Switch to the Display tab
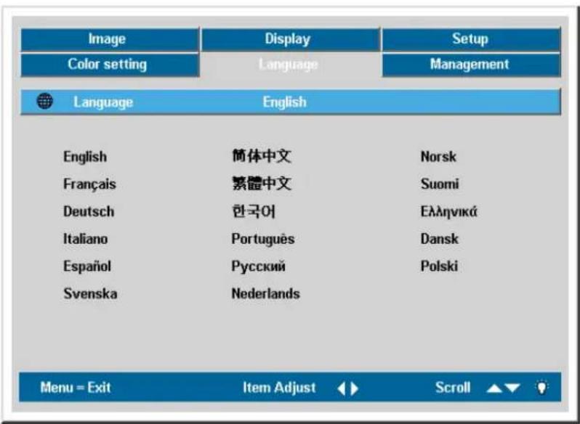 (x=291, y=39)
